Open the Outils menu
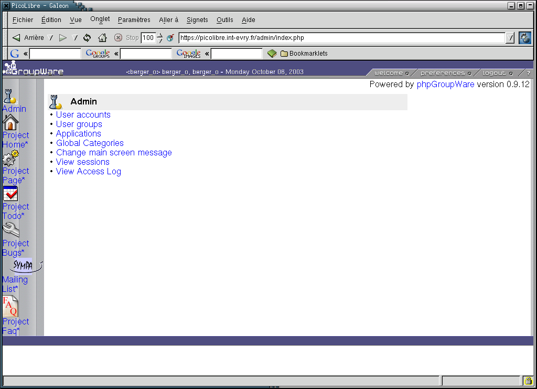This screenshot has height=389, width=537. click(x=224, y=20)
